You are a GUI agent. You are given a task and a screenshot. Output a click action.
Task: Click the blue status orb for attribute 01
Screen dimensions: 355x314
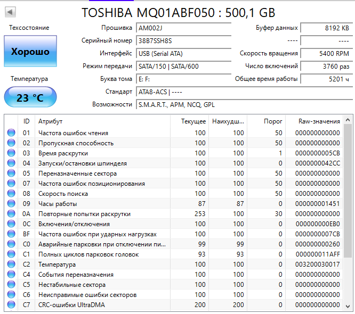click(11, 133)
